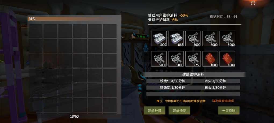Screen dimensions: 274x123
Task: Click the power icon at top right
Action: 253,3
